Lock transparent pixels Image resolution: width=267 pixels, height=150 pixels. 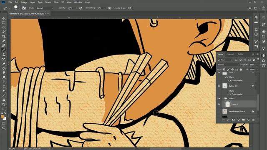(224, 70)
